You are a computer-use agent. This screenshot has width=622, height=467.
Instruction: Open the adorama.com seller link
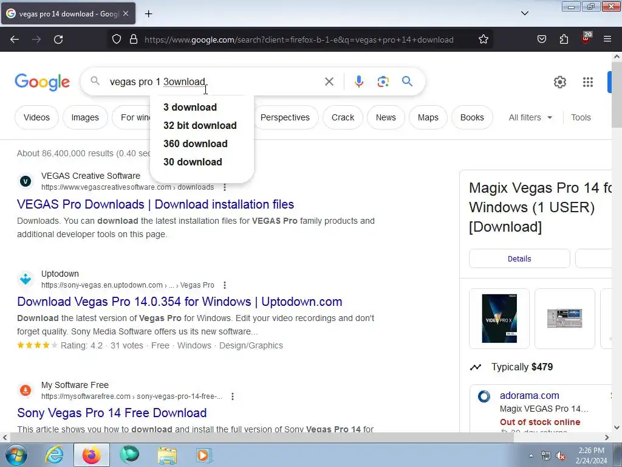pyautogui.click(x=529, y=395)
